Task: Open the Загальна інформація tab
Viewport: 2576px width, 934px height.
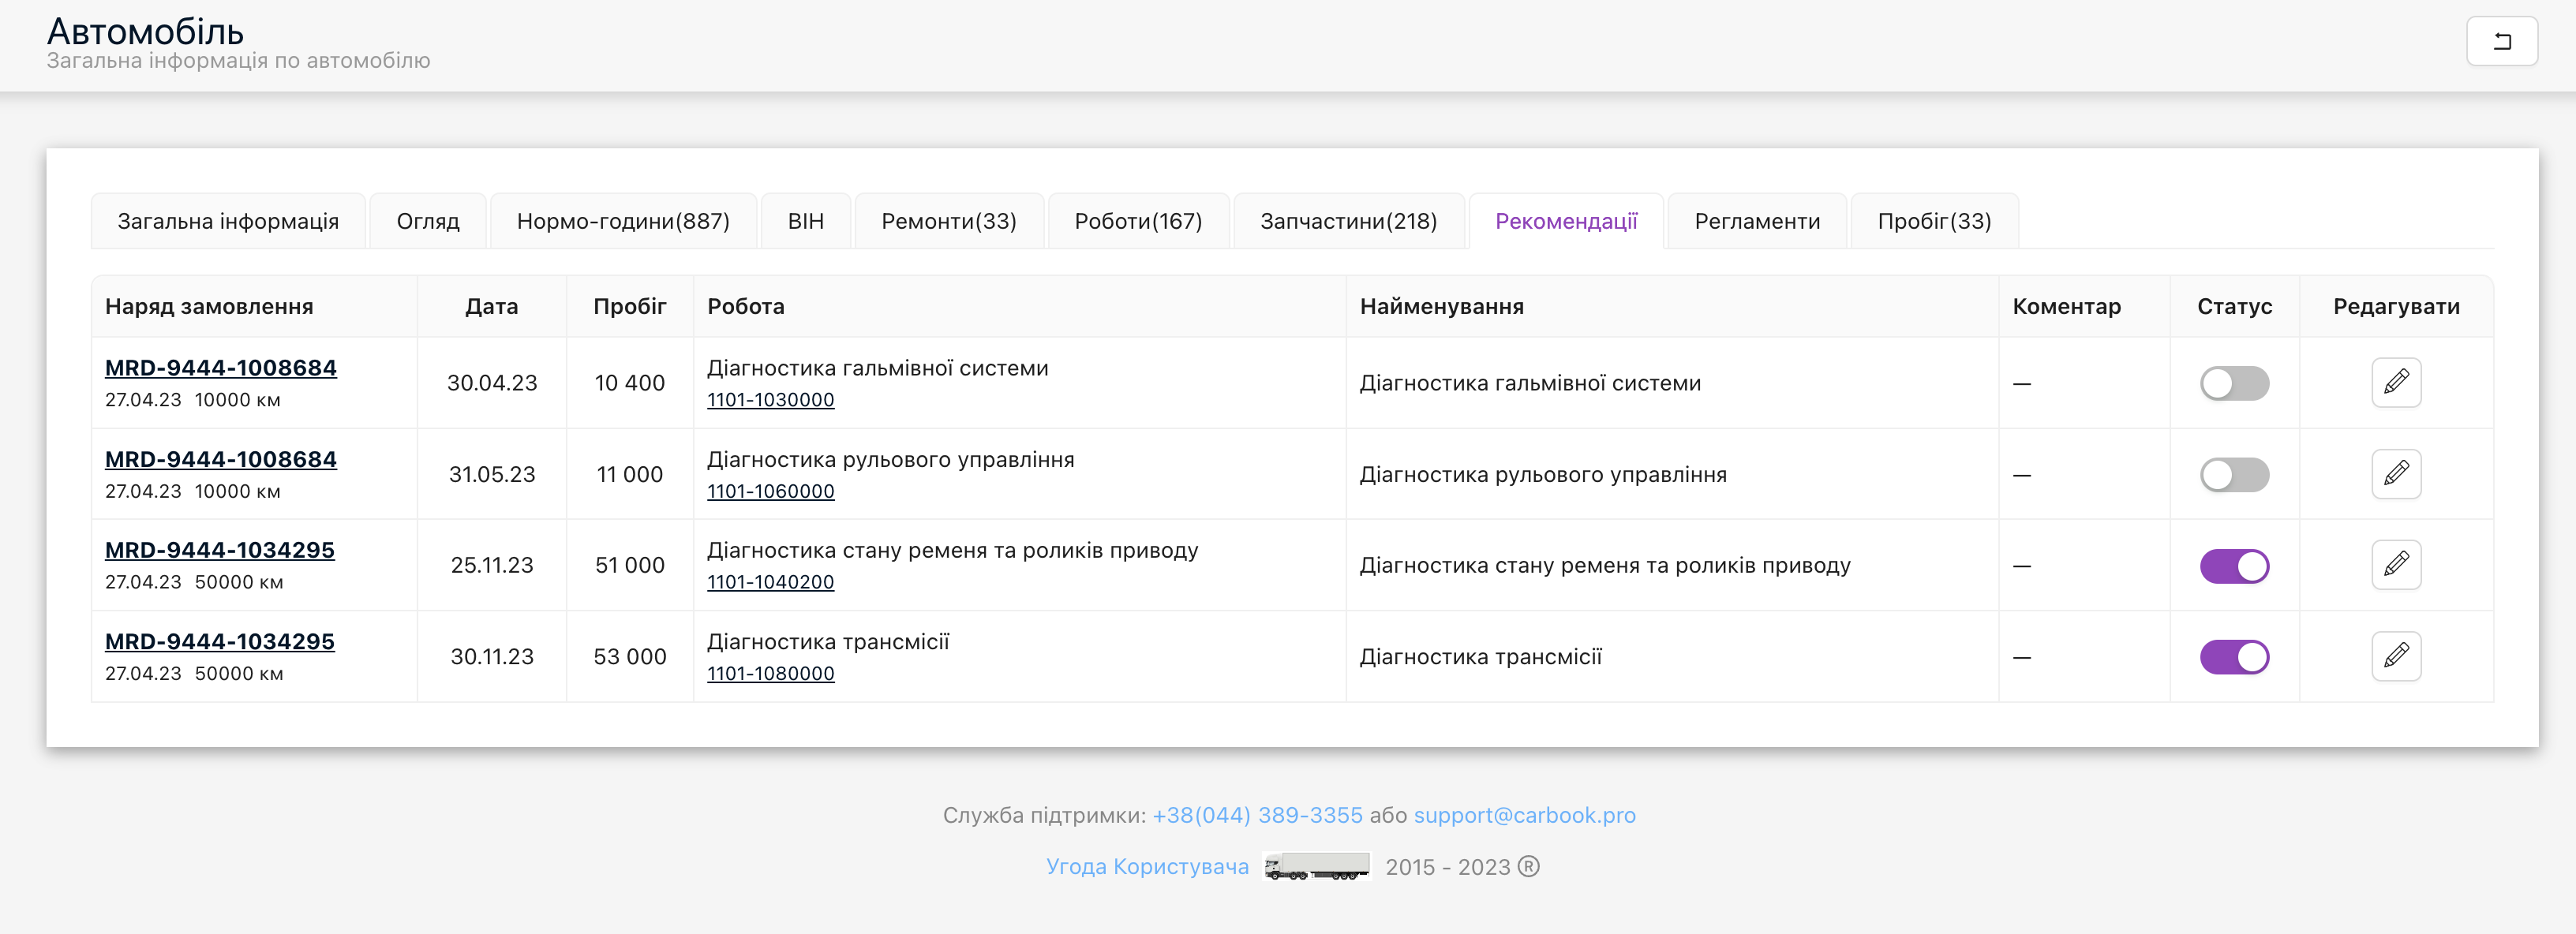Action: click(228, 221)
